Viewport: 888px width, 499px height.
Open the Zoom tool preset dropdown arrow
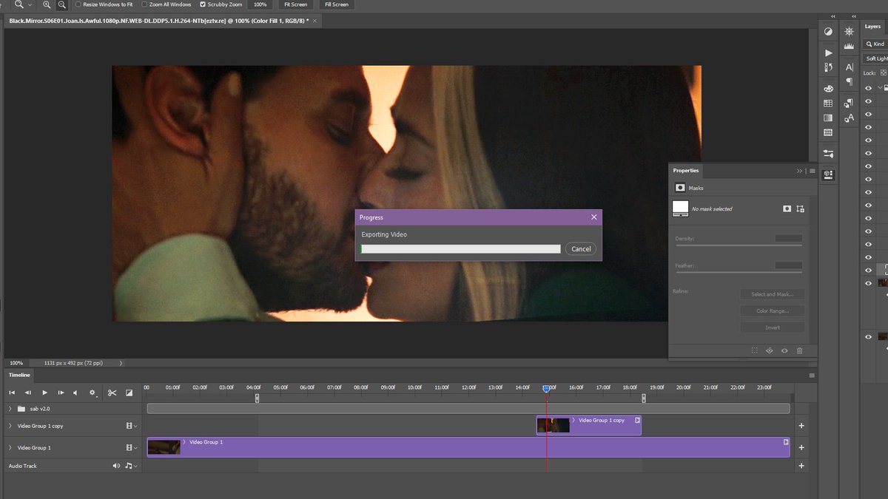point(30,4)
